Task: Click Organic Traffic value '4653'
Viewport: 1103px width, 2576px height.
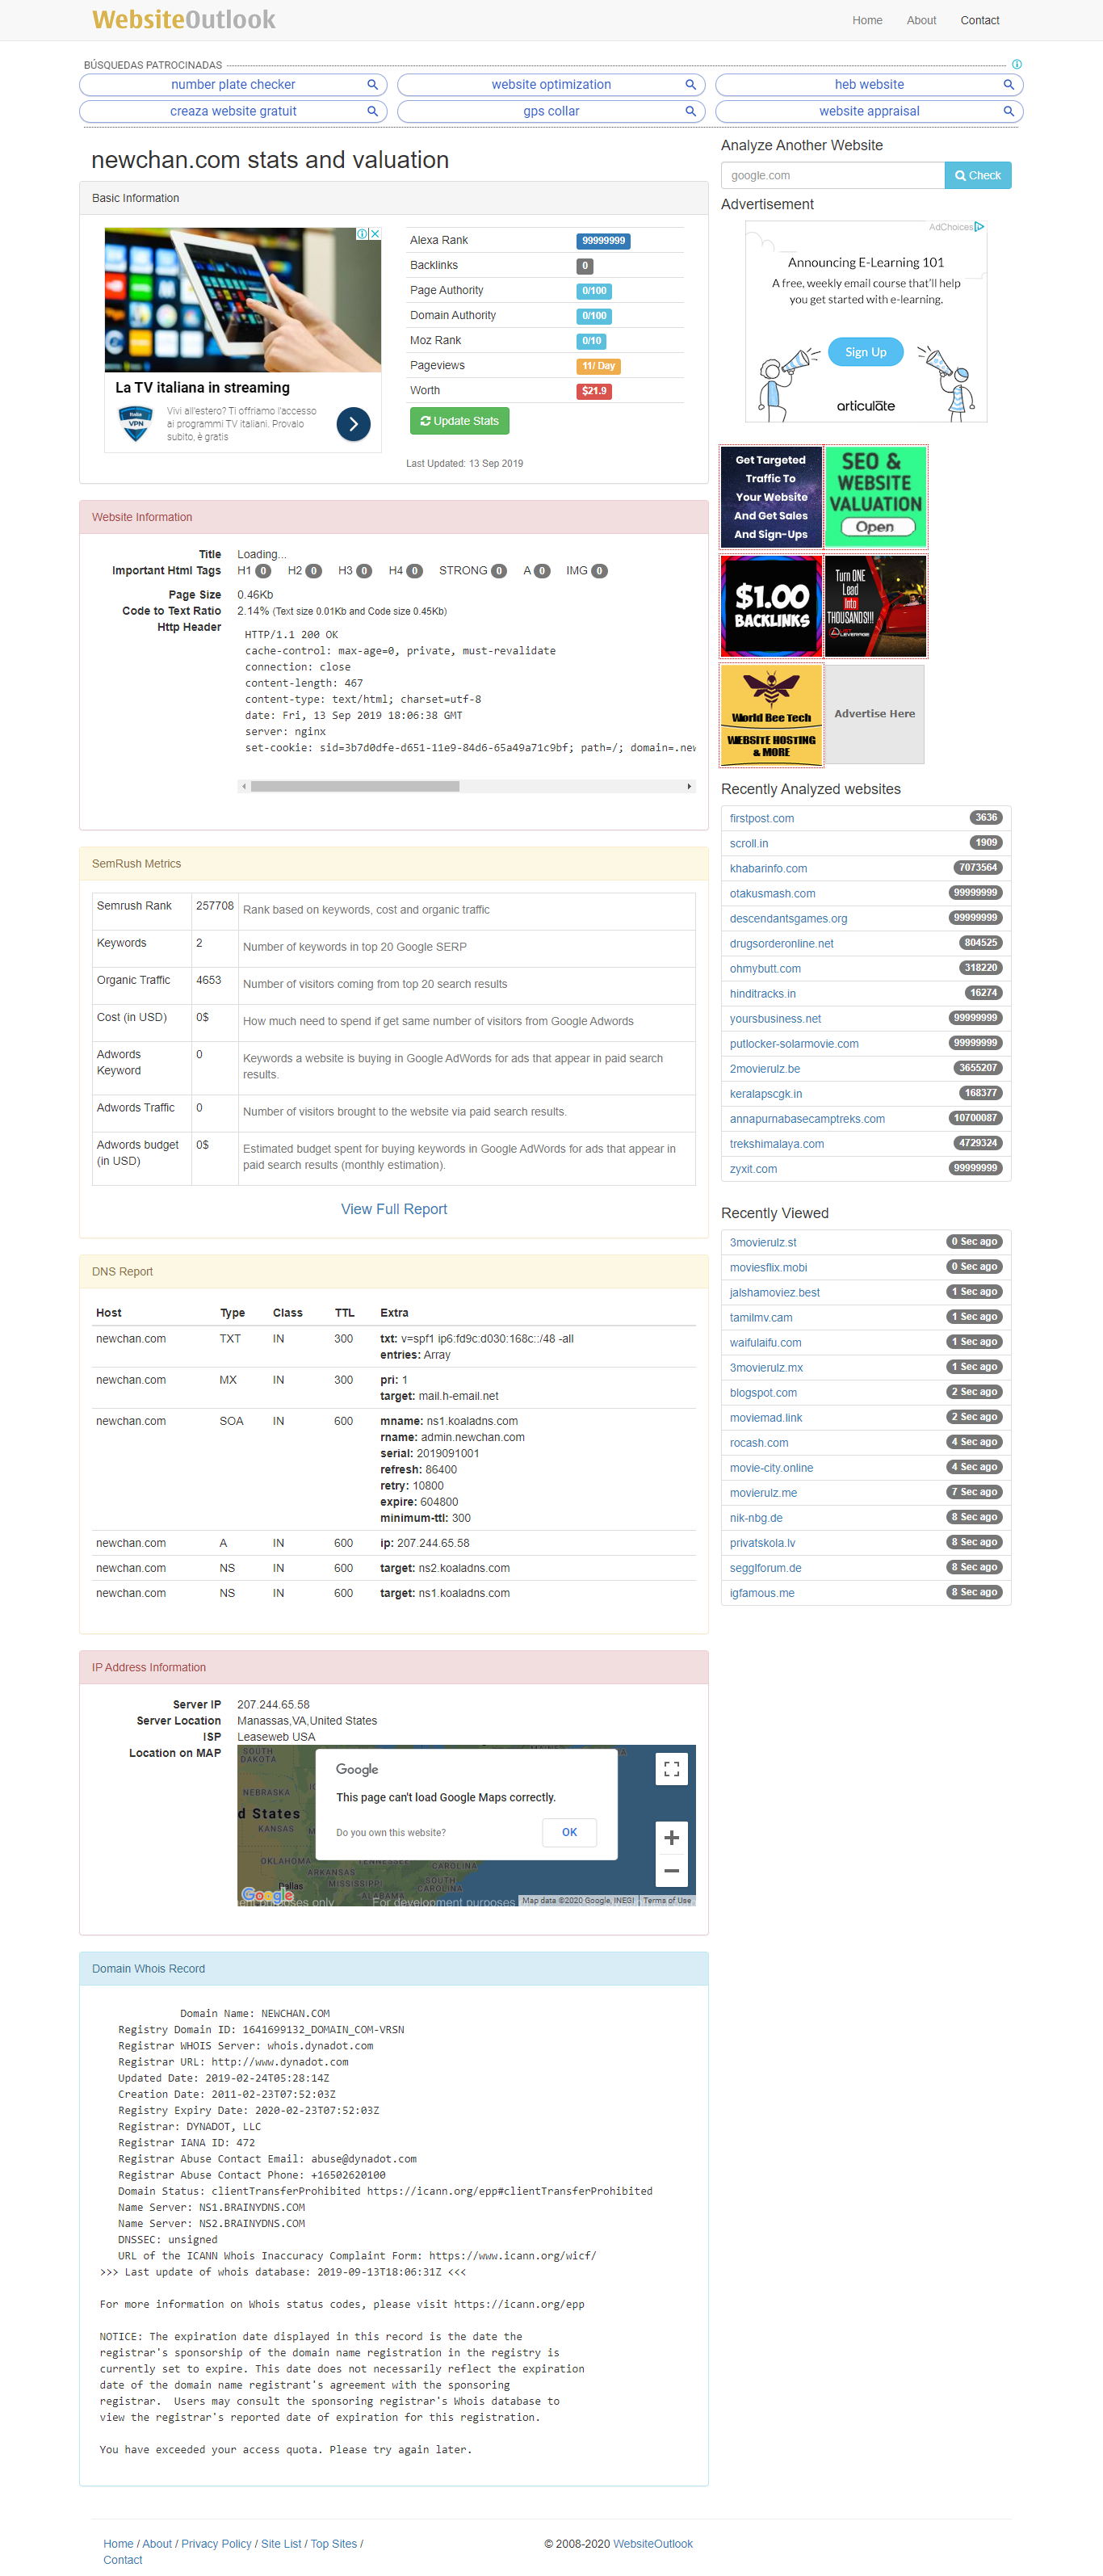Action: tap(208, 980)
